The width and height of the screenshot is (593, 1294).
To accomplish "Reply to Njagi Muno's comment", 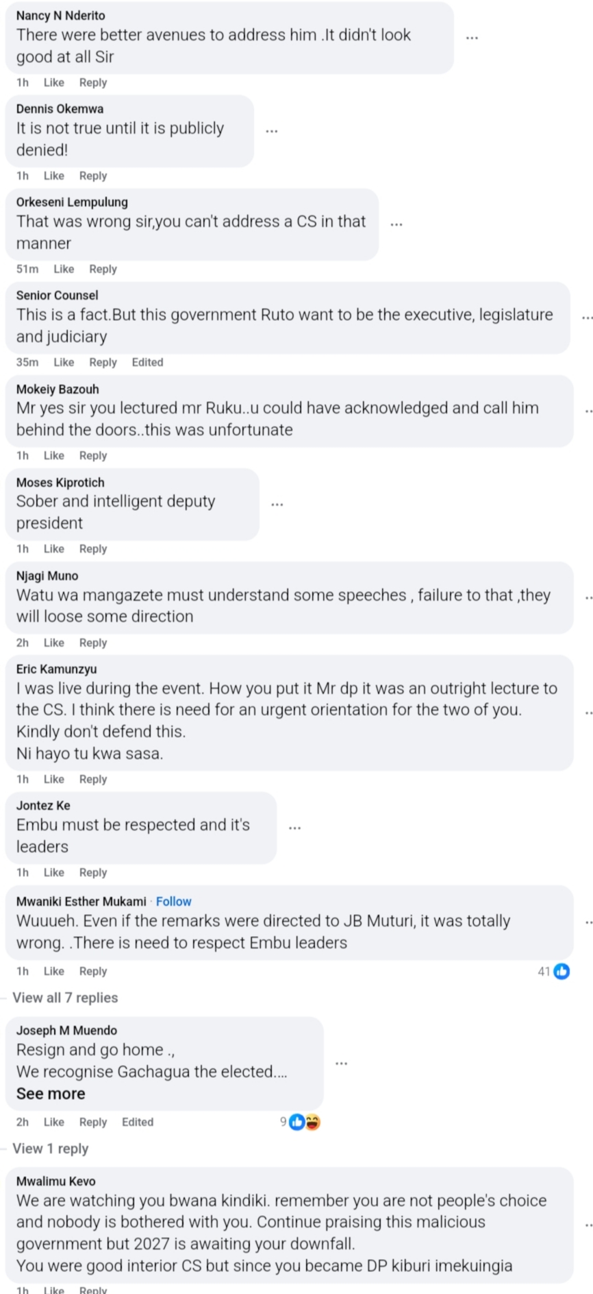I will coord(93,643).
